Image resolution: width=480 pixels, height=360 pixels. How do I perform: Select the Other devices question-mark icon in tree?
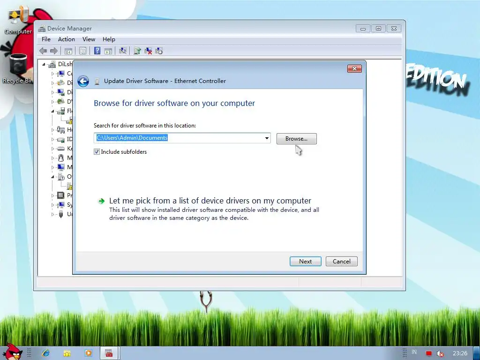pyautogui.click(x=61, y=177)
